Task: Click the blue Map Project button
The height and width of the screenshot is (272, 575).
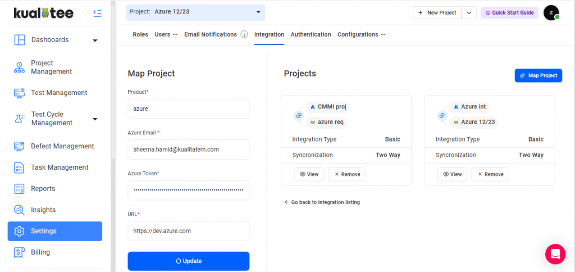Action: (539, 76)
